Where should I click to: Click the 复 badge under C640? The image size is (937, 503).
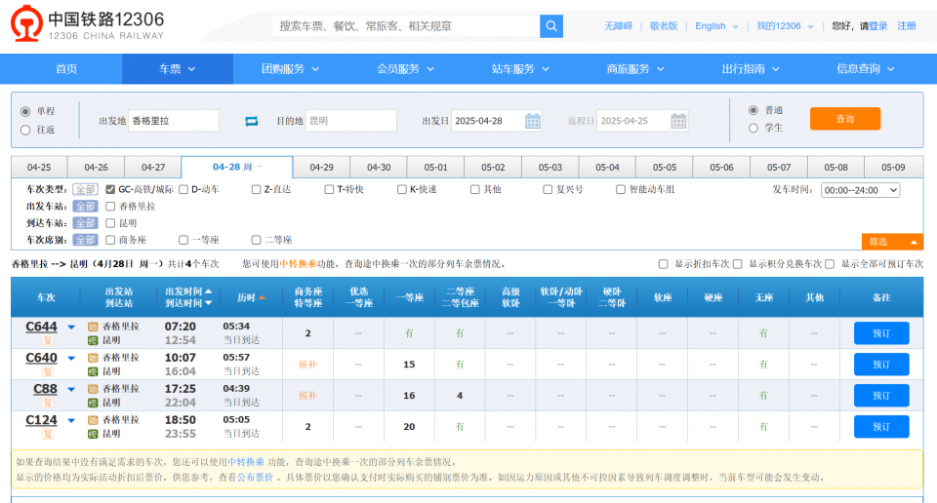tap(48, 371)
